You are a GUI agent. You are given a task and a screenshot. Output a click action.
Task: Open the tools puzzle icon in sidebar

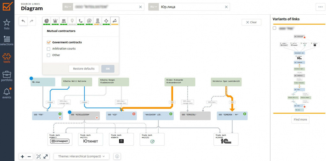pos(7,58)
